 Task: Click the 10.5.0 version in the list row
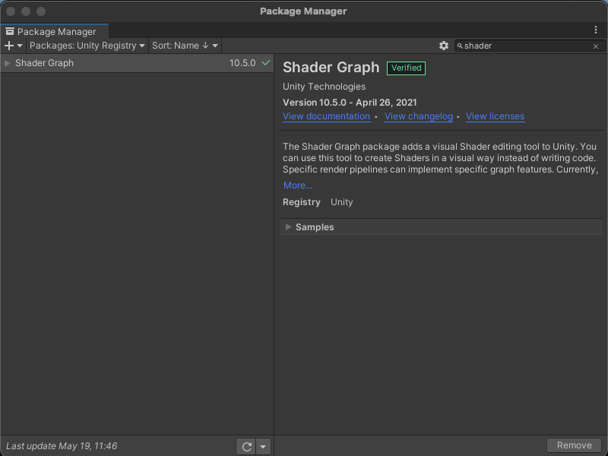[242, 63]
